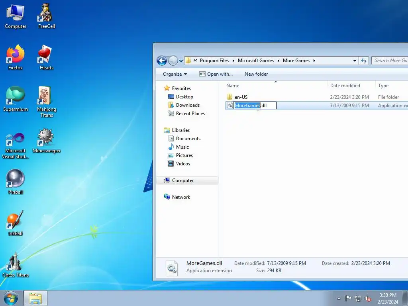This screenshot has height=306, width=408.
Task: Select the InkBall desktop shortcut
Action: pos(16,223)
